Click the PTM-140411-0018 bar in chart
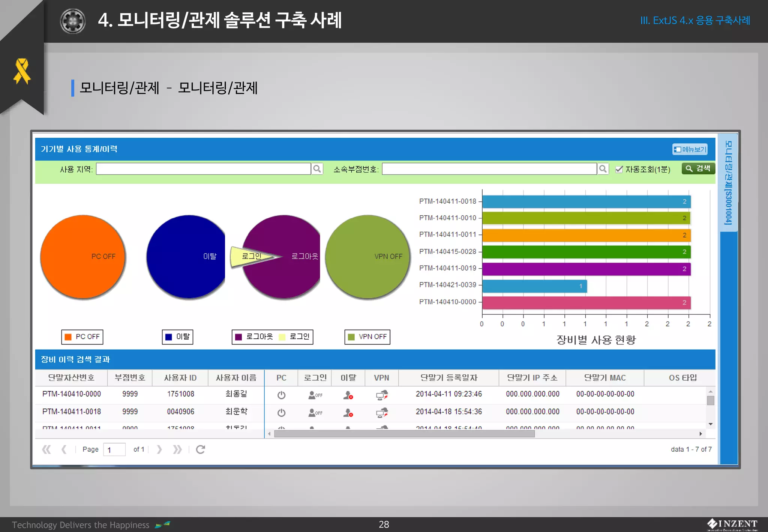 (586, 201)
